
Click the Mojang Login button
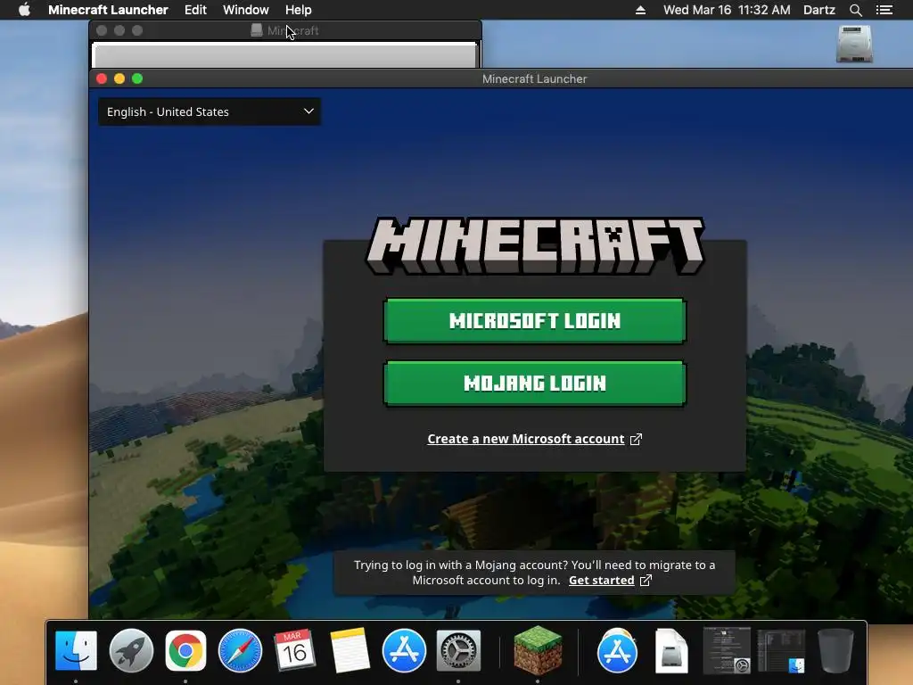click(535, 383)
